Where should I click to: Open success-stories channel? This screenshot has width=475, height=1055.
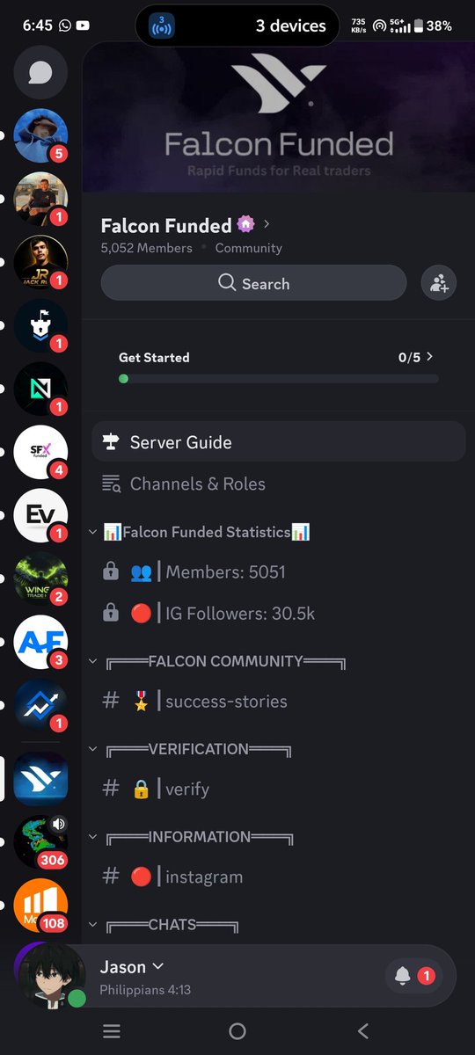click(x=278, y=701)
